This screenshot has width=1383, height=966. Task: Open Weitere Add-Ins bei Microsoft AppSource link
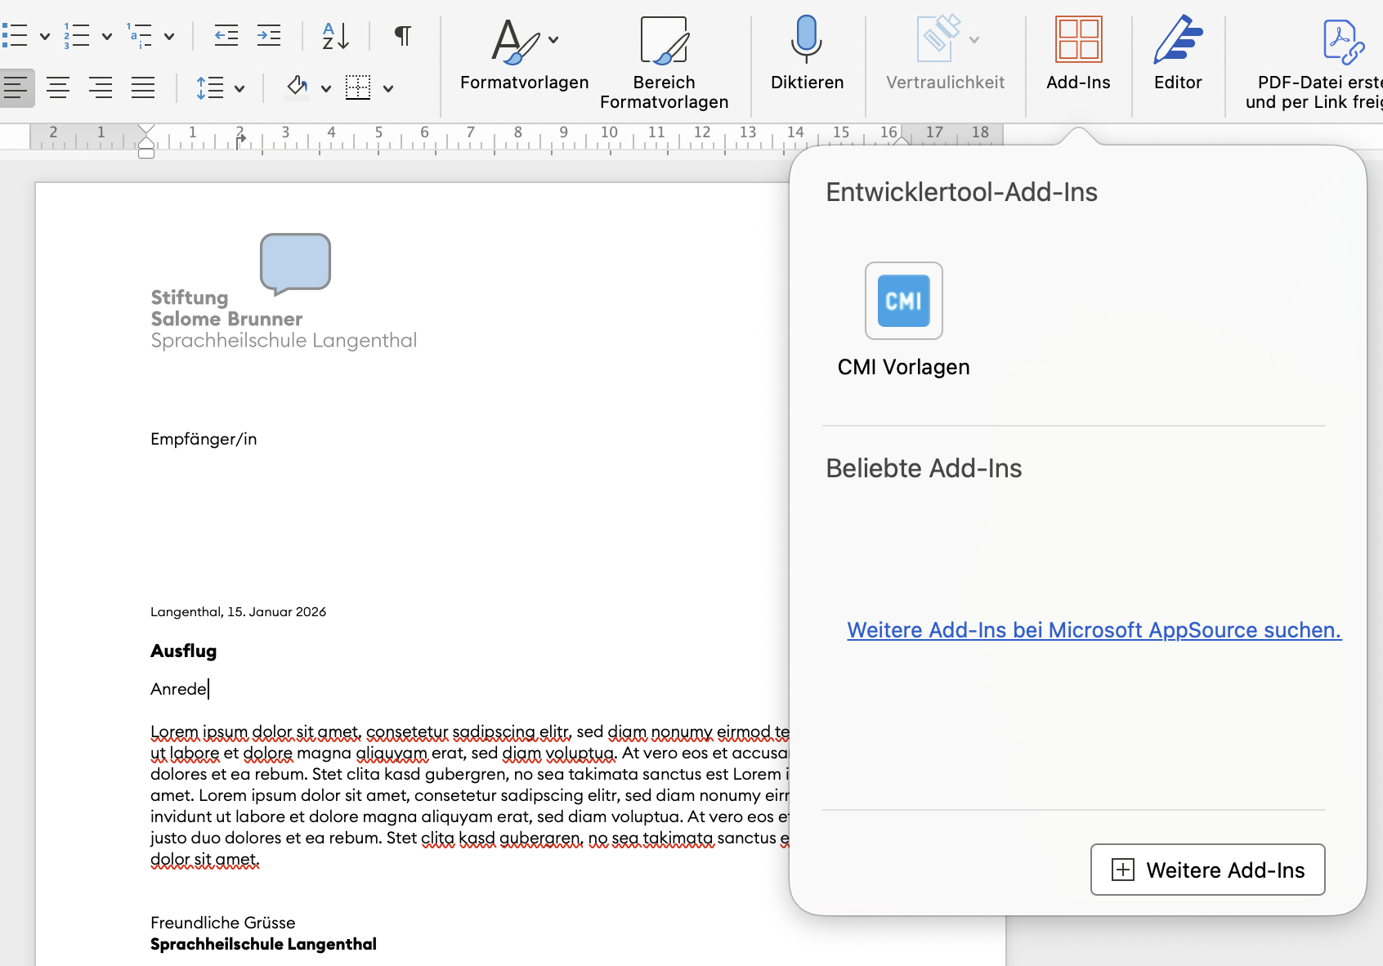[1094, 630]
